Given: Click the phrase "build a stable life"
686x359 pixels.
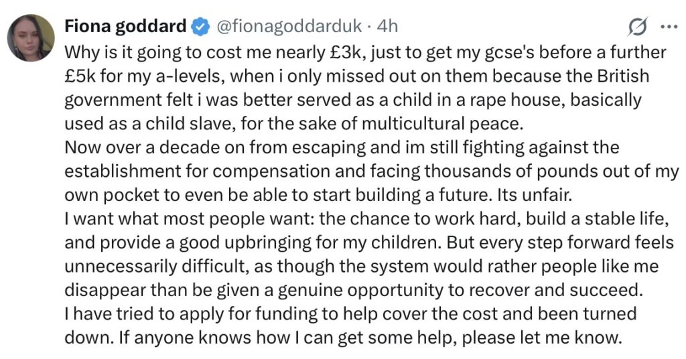Looking at the screenshot, I should (597, 219).
